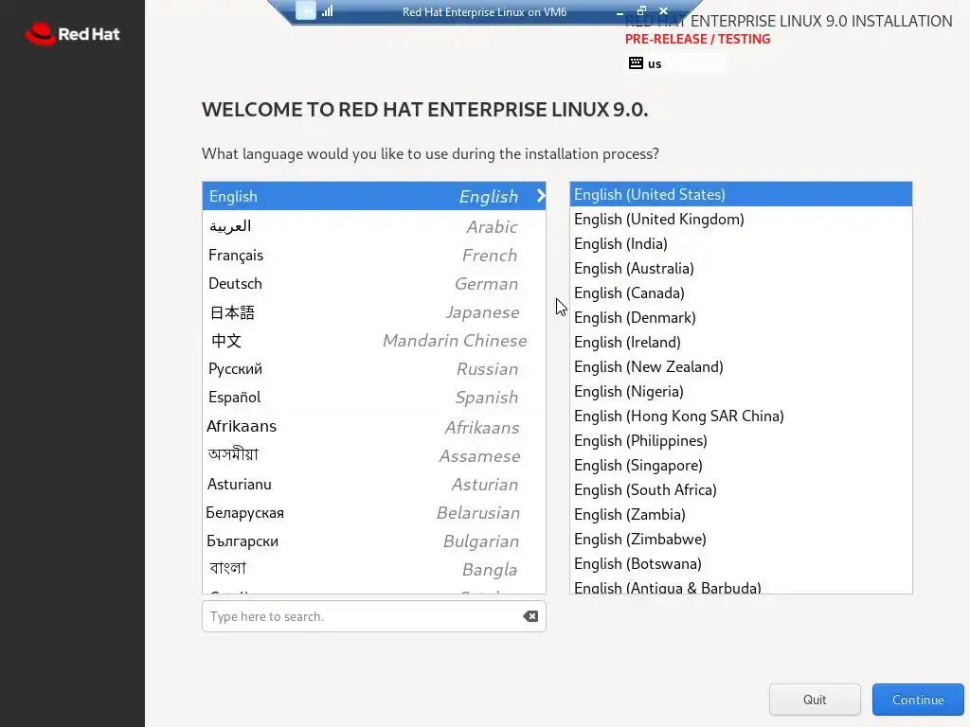Click the Quit button
Viewport: 970px width, 727px height.
click(x=815, y=700)
